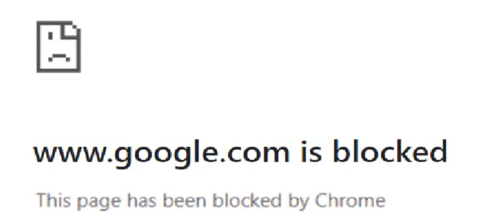Click the empty area between the icon and the heading
Image resolution: width=488 pixels, height=222 pixels.
tap(59, 105)
